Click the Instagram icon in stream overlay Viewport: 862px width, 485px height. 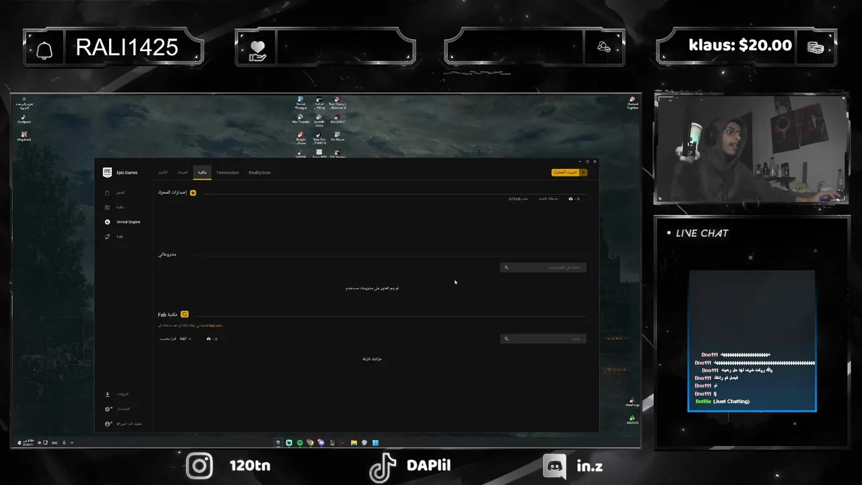coord(199,465)
